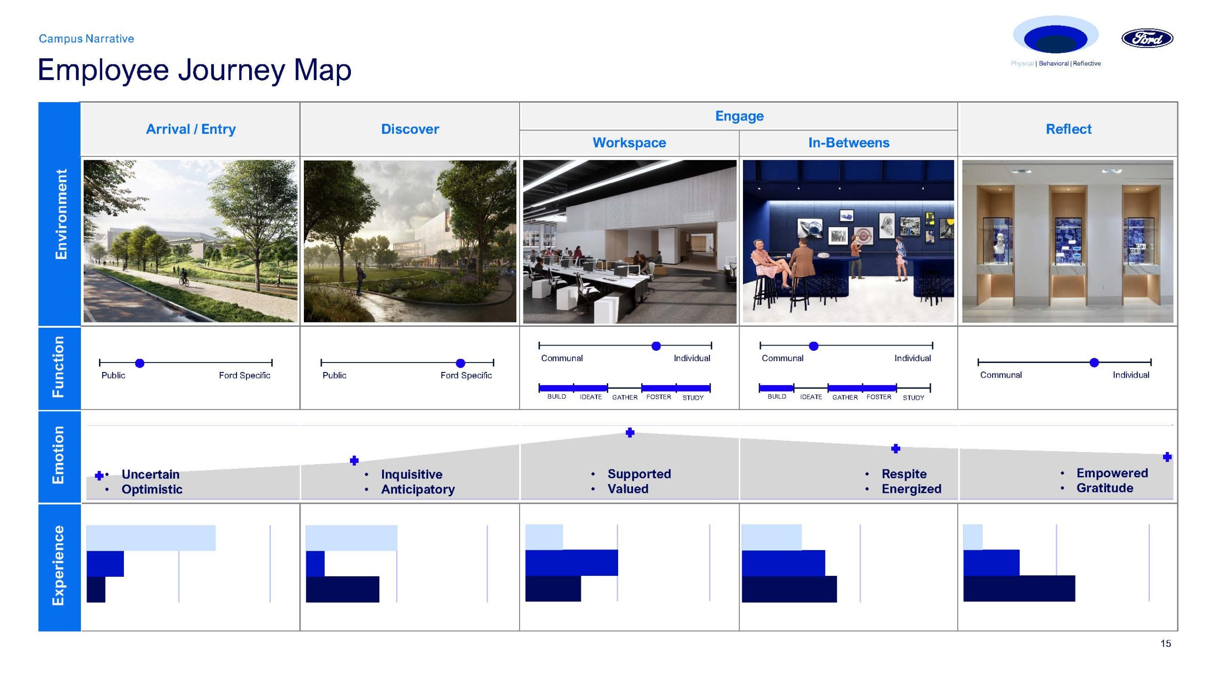This screenshot has height=678, width=1206.
Task: Click the concentric blue ellipse diagram icon
Action: click(x=1055, y=38)
